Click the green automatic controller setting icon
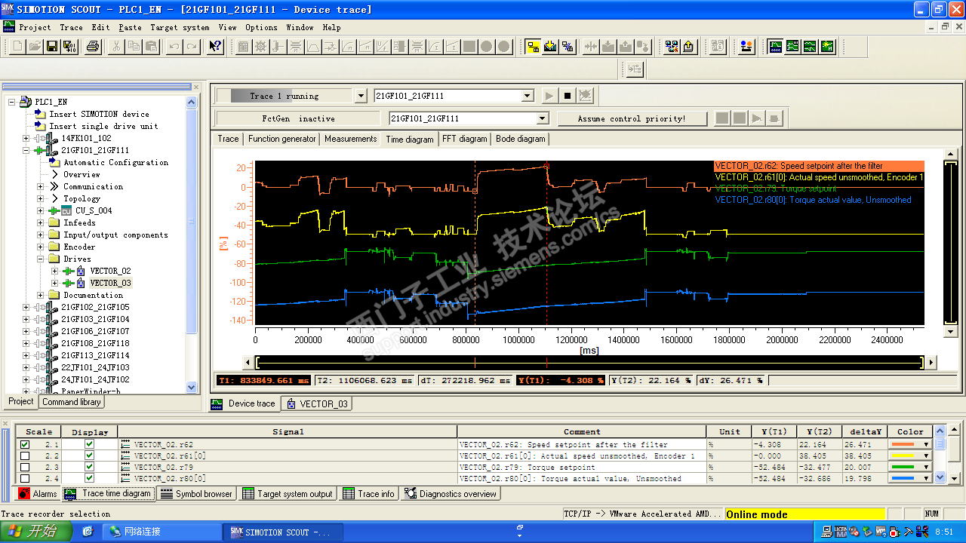The image size is (966, 543). pos(827,47)
